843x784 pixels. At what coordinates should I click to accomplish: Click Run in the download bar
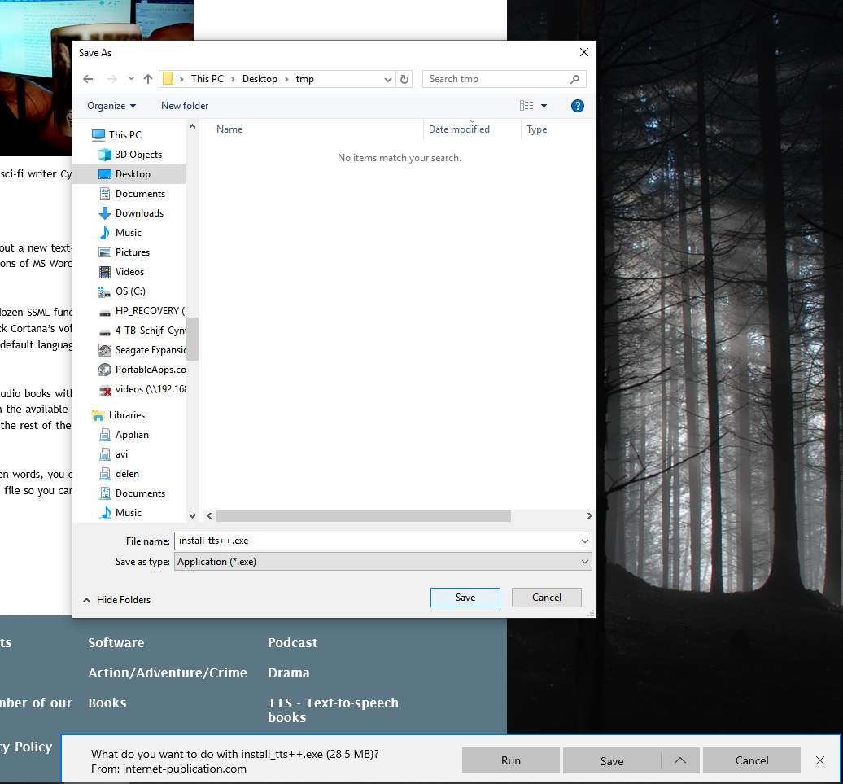(x=511, y=760)
